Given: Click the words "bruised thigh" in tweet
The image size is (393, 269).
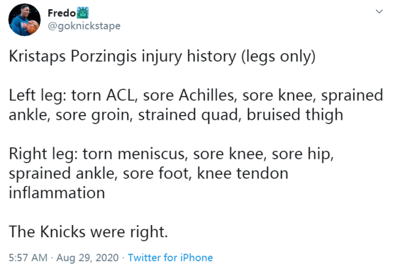Looking at the screenshot, I should click(x=295, y=115).
